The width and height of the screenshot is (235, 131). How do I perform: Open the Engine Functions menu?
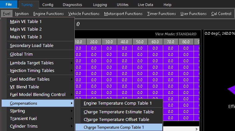(48, 14)
